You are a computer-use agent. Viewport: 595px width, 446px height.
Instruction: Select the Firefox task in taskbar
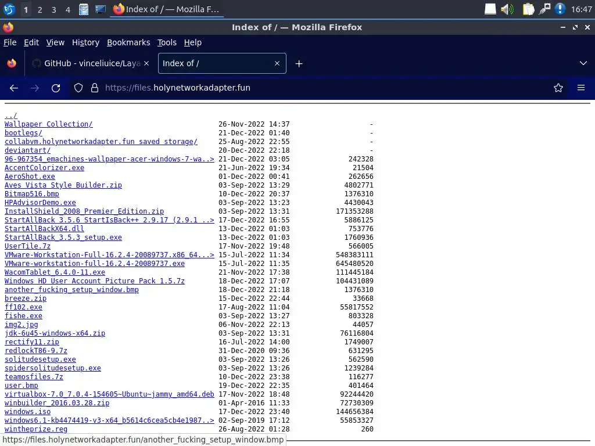[167, 9]
